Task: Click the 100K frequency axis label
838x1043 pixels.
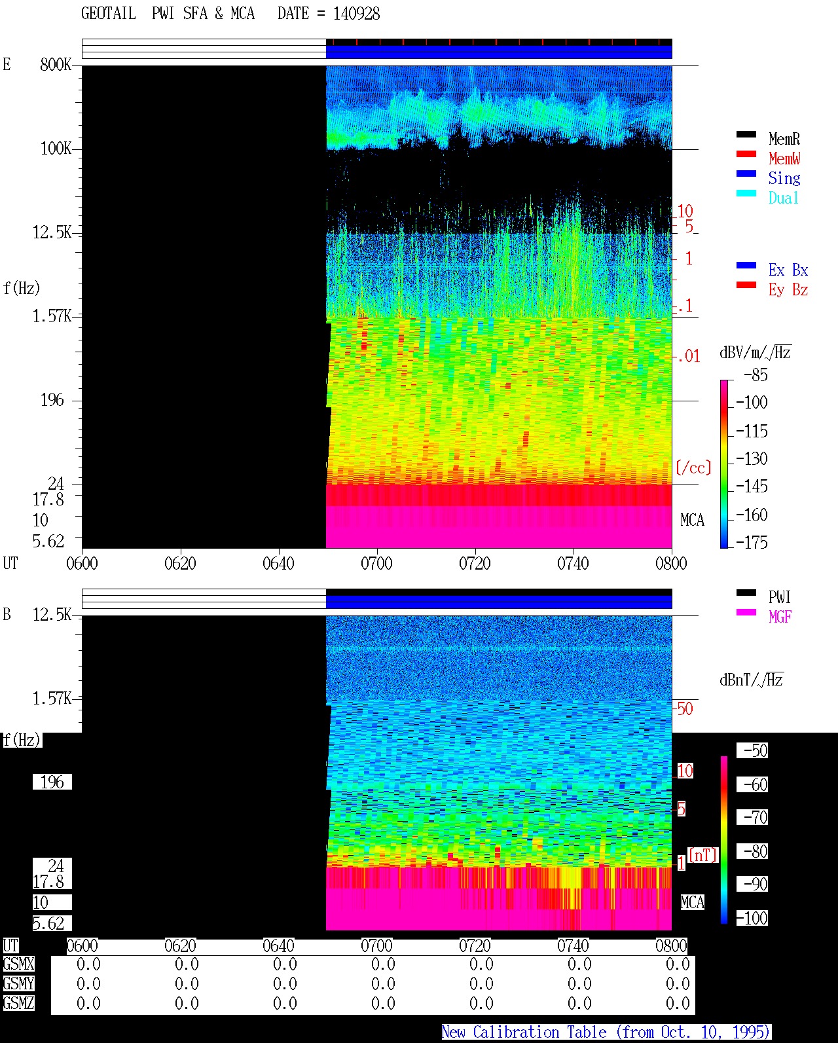Action: click(x=56, y=148)
